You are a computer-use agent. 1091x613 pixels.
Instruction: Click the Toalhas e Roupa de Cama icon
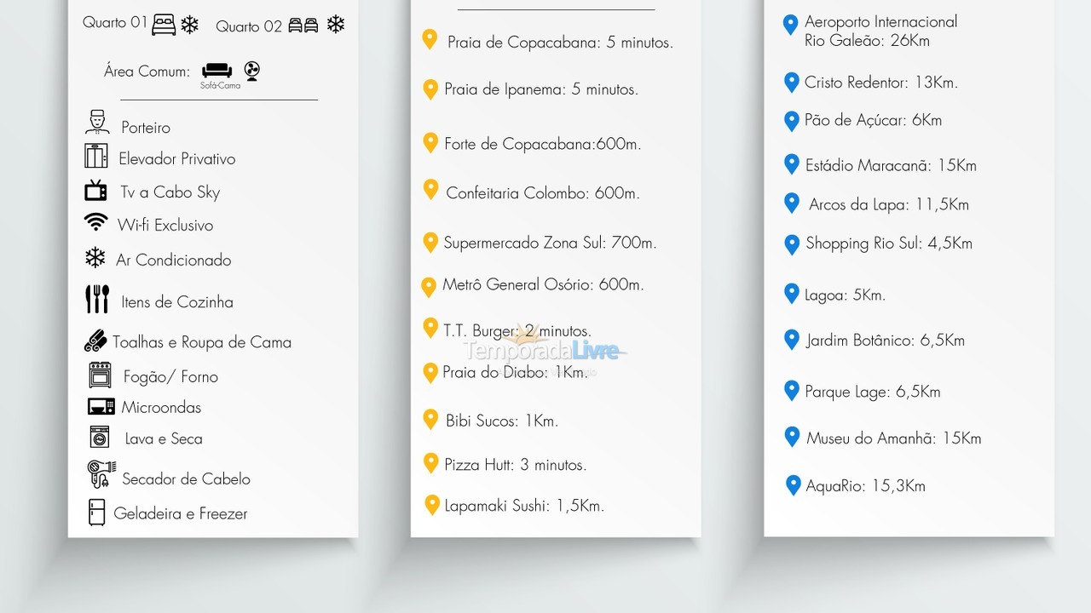95,341
